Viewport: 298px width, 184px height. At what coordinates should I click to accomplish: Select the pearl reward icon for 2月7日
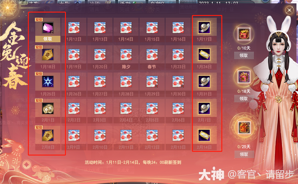pyautogui.click(x=204, y=108)
